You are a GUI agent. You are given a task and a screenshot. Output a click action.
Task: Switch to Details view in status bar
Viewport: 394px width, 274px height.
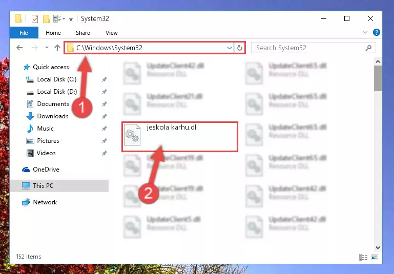pyautogui.click(x=363, y=257)
